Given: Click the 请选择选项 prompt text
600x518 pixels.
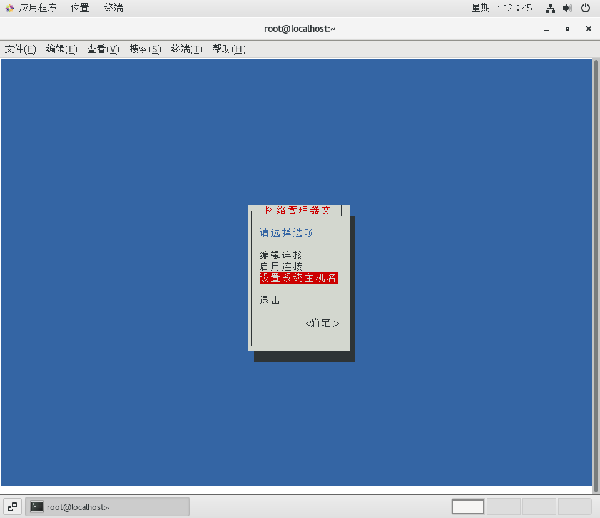Looking at the screenshot, I should (x=287, y=233).
